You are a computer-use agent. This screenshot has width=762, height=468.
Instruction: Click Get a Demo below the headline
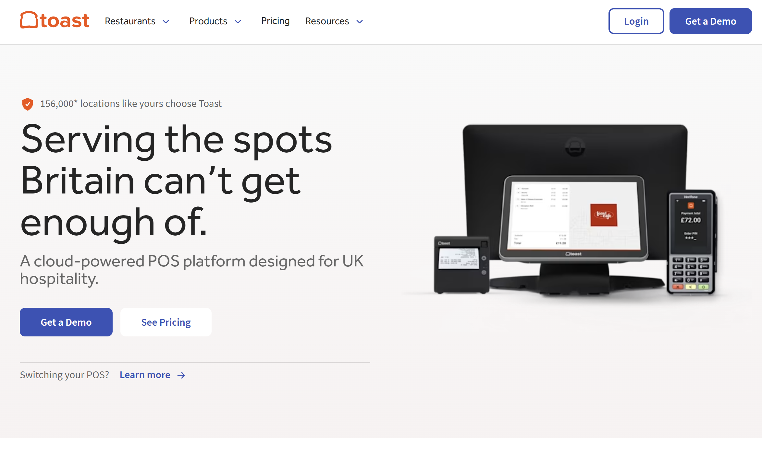(x=66, y=322)
